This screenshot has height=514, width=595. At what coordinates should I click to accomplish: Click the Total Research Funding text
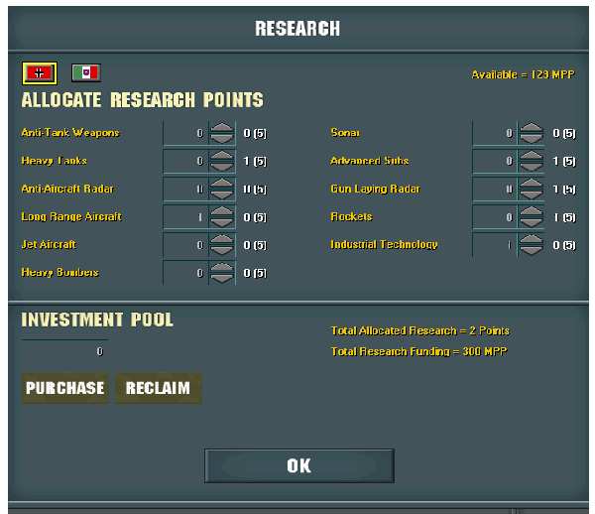tap(418, 351)
